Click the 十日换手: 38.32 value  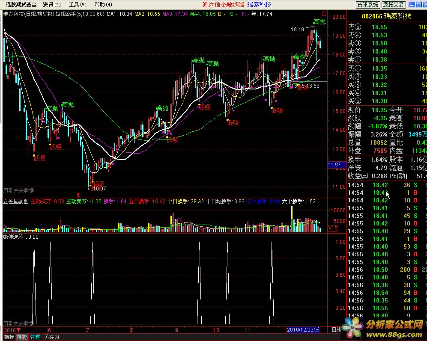pyautogui.click(x=185, y=202)
